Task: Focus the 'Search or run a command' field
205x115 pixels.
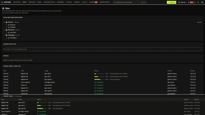Action: pyautogui.click(x=130, y=2)
